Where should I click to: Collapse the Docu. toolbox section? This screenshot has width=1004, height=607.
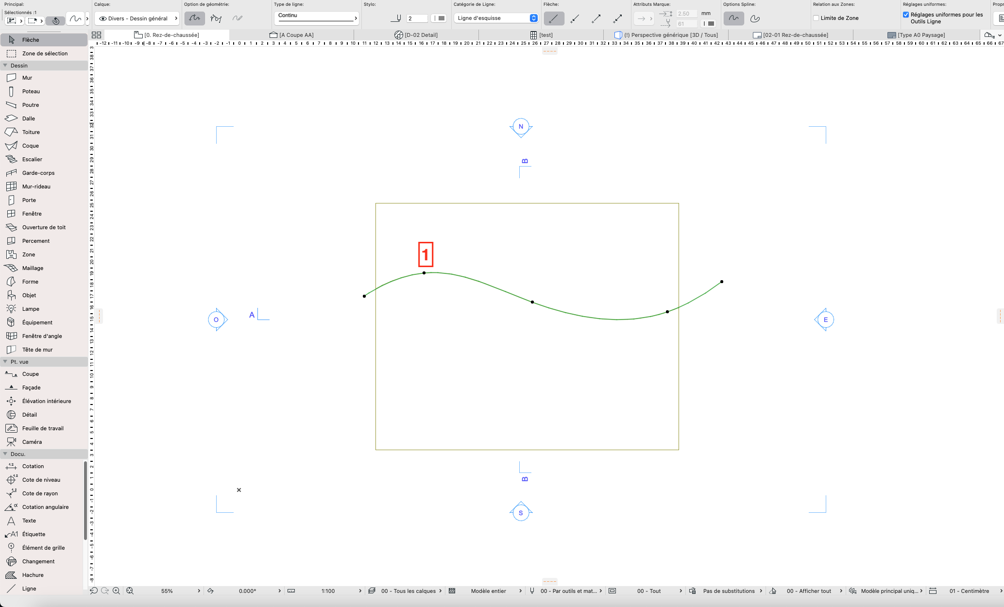(5, 454)
